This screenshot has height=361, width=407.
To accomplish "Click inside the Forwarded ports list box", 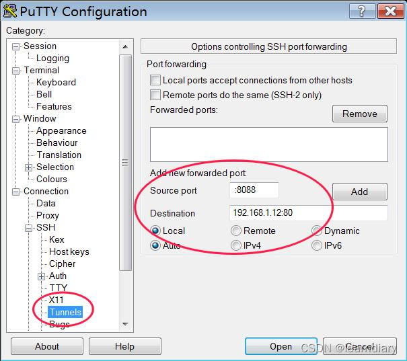I will [269, 145].
